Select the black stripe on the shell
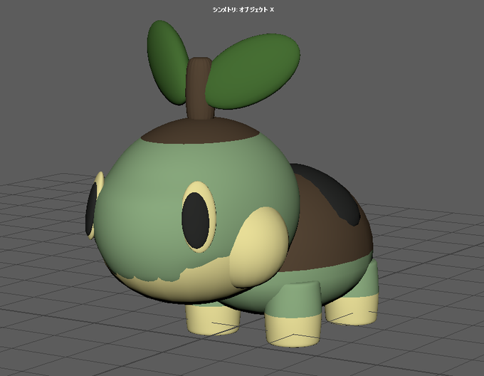This screenshot has height=376, width=484. pos(333,194)
